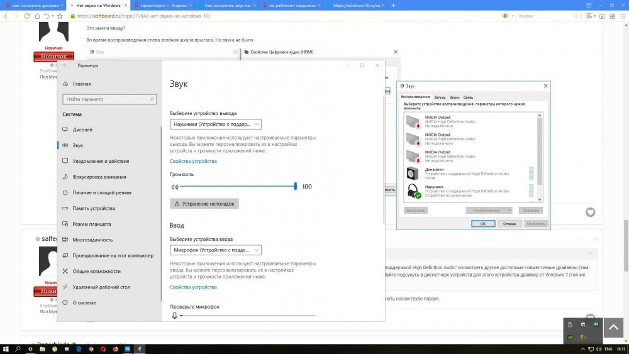Mute volume via speaker icon beside slider
This screenshot has height=354, width=629.
pos(175,187)
